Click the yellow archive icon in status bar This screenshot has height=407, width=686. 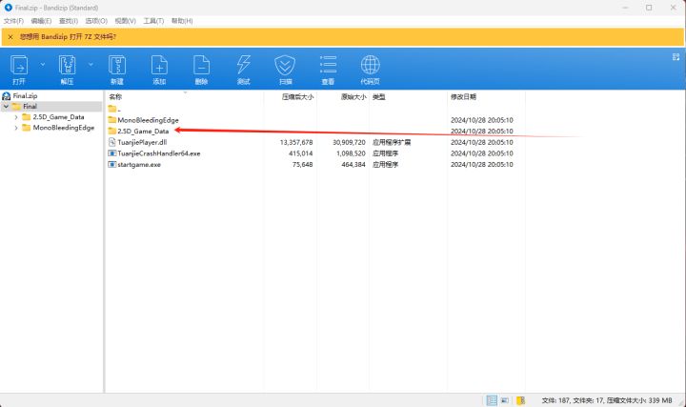[521, 400]
